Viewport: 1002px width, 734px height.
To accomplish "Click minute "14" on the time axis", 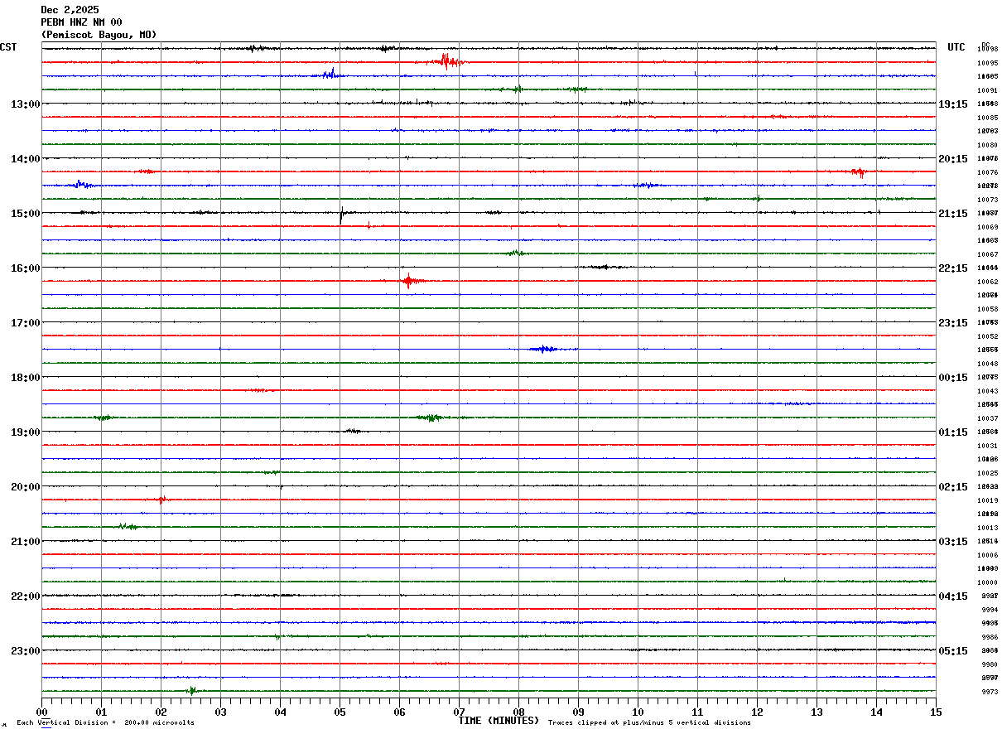I will tap(876, 712).
